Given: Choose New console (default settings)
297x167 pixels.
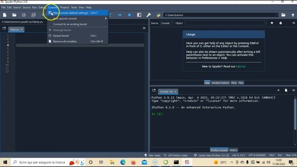Looking at the screenshot, I should [x=77, y=13].
